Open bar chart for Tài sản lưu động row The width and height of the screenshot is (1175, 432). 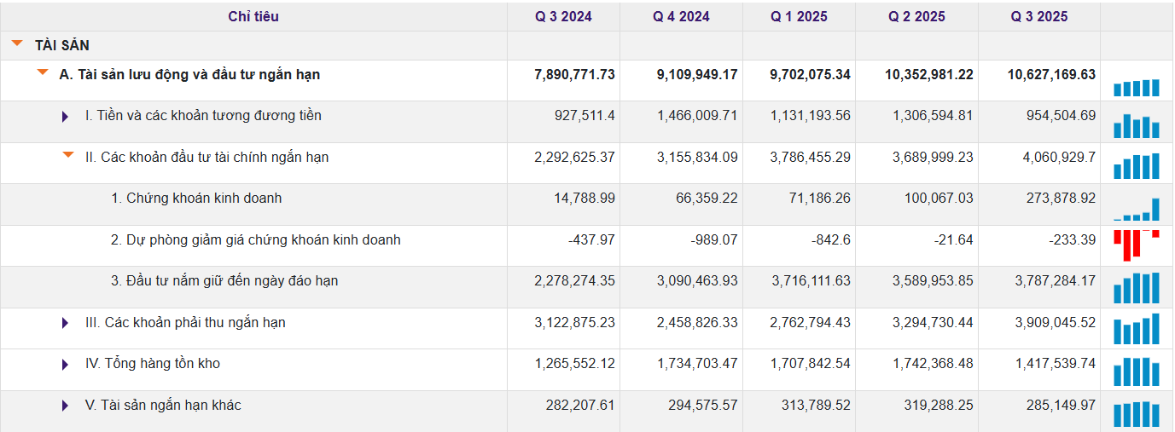tap(1136, 88)
